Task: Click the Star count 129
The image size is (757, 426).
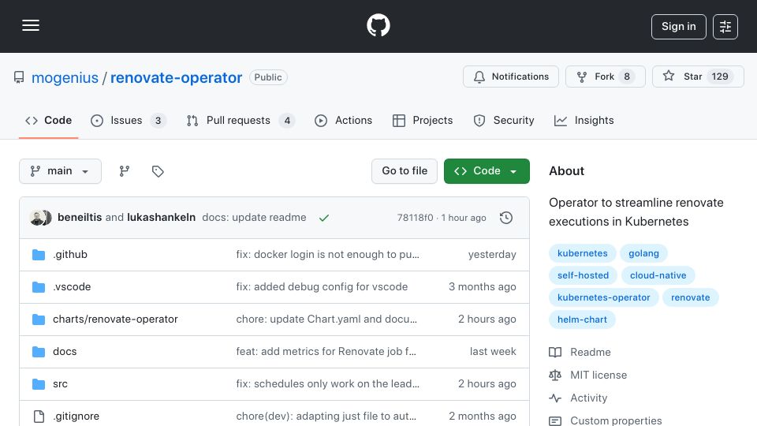Action: (x=720, y=77)
